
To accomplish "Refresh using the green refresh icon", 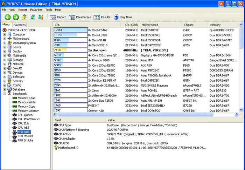I will click(x=32, y=17).
